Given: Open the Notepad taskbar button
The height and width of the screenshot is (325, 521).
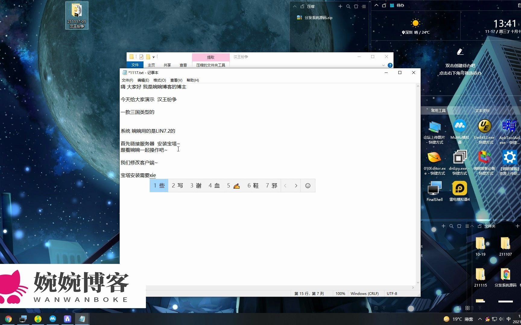Looking at the screenshot, I should point(82,319).
